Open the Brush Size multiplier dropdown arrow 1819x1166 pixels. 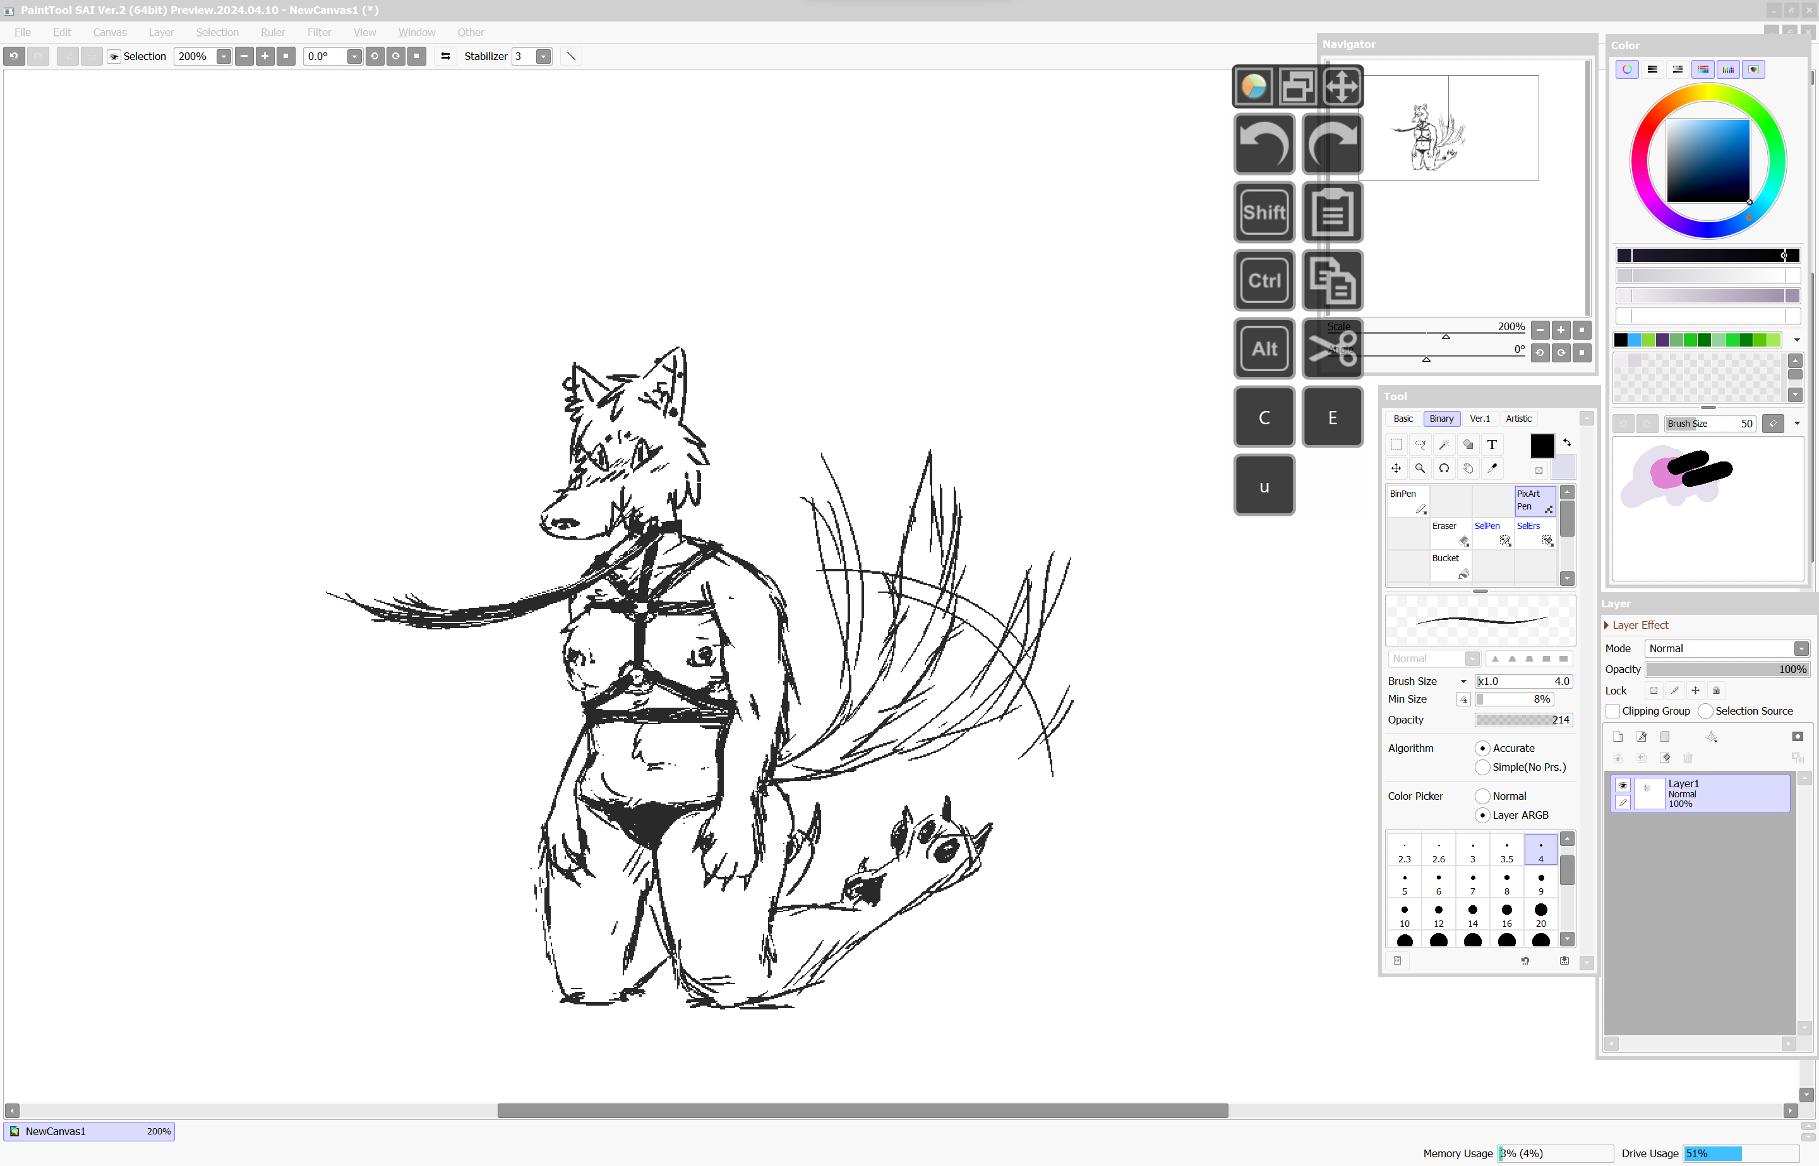pos(1464,682)
